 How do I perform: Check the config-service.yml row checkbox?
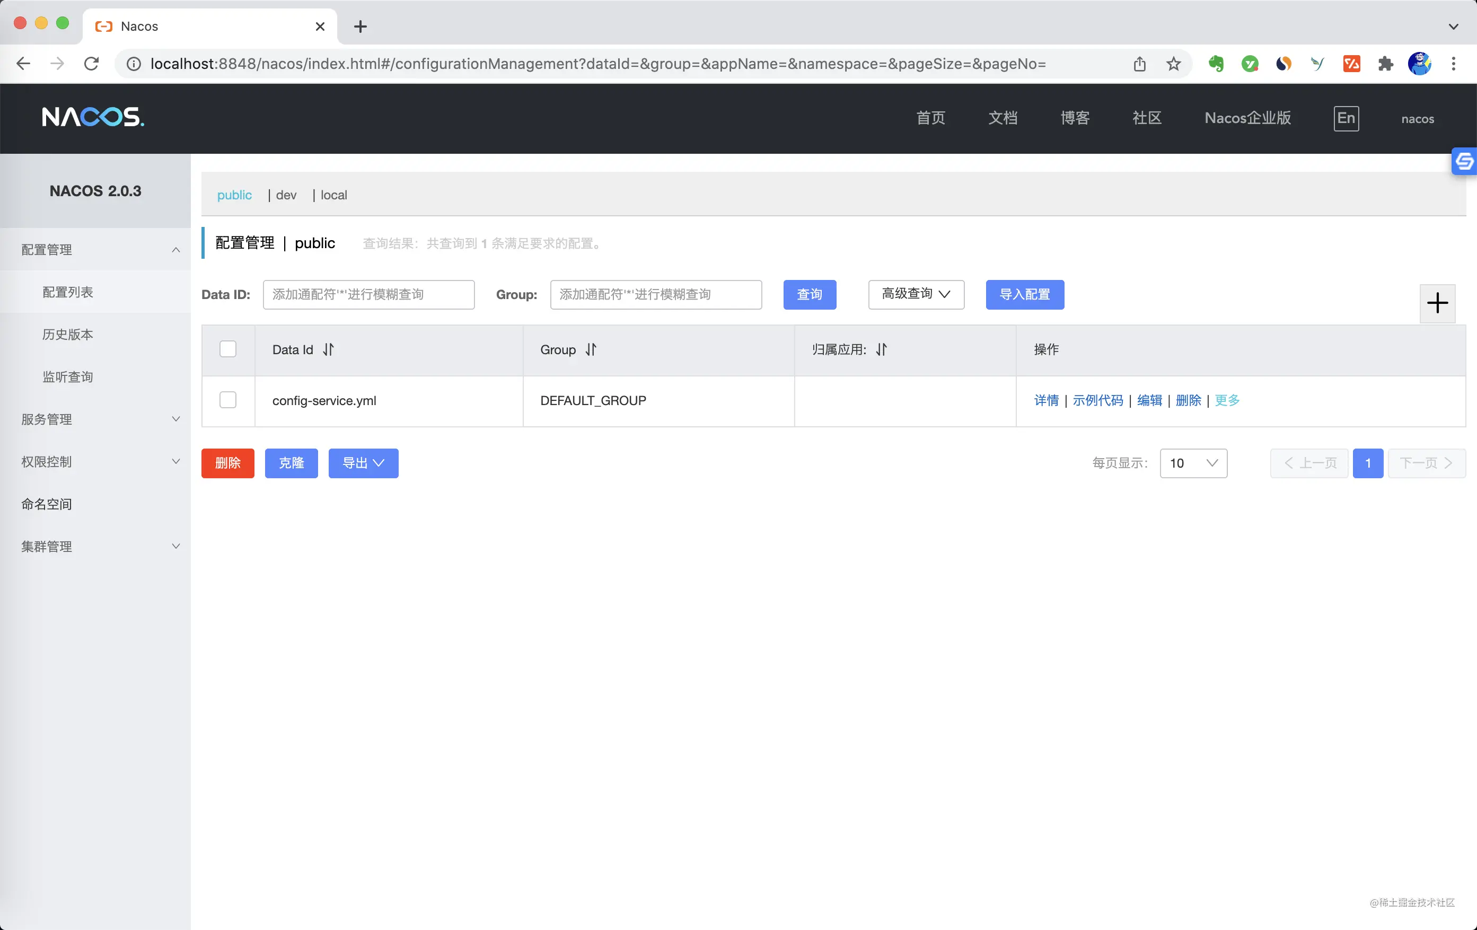pyautogui.click(x=227, y=400)
